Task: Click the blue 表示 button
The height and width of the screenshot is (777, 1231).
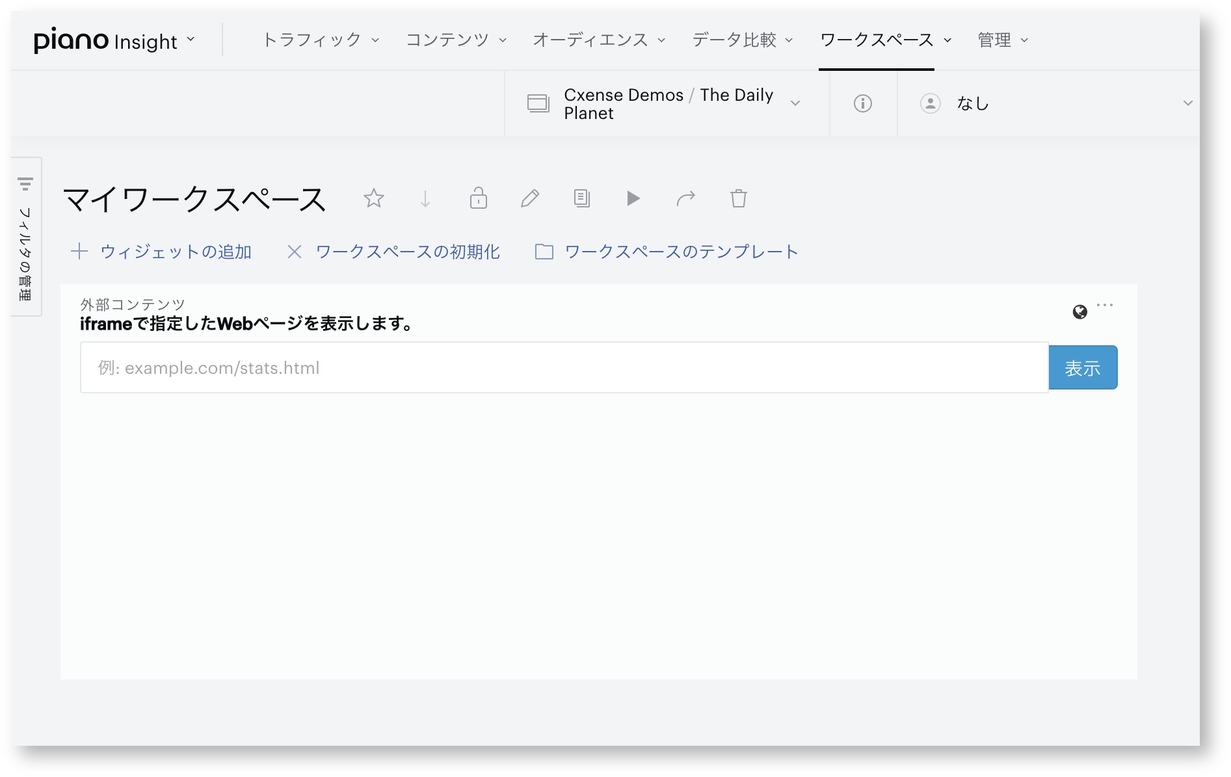Action: tap(1083, 367)
